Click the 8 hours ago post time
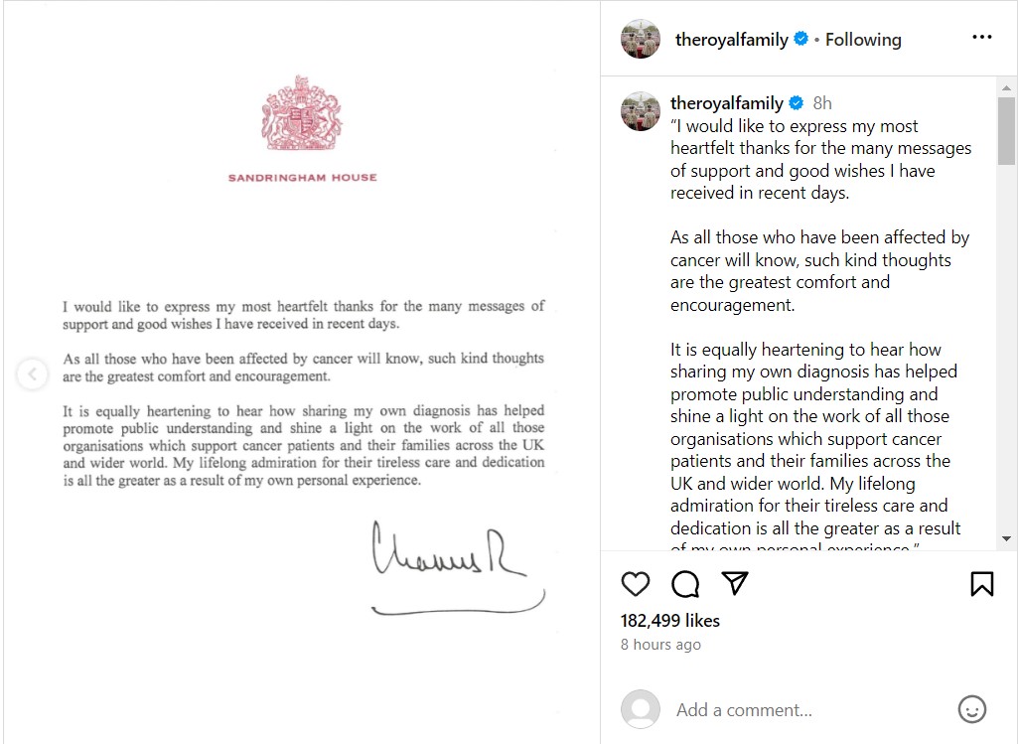1018x744 pixels. 660,645
